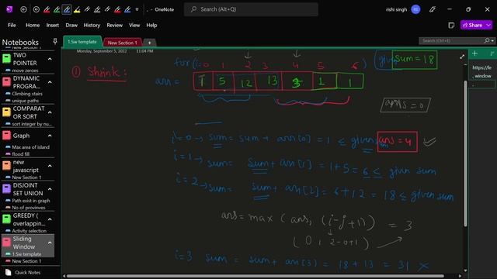Viewport: 497px width, 279px height.
Task: Click the plus tab to create a section
Action: click(149, 43)
